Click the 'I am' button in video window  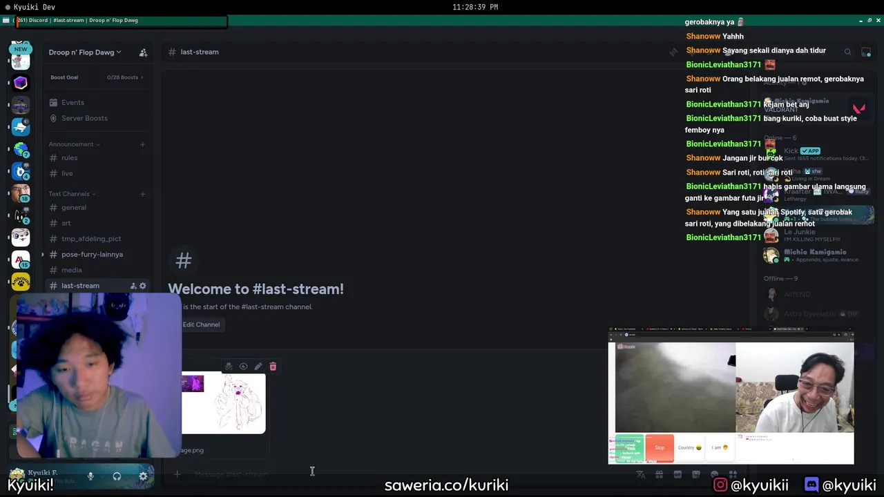click(720, 447)
